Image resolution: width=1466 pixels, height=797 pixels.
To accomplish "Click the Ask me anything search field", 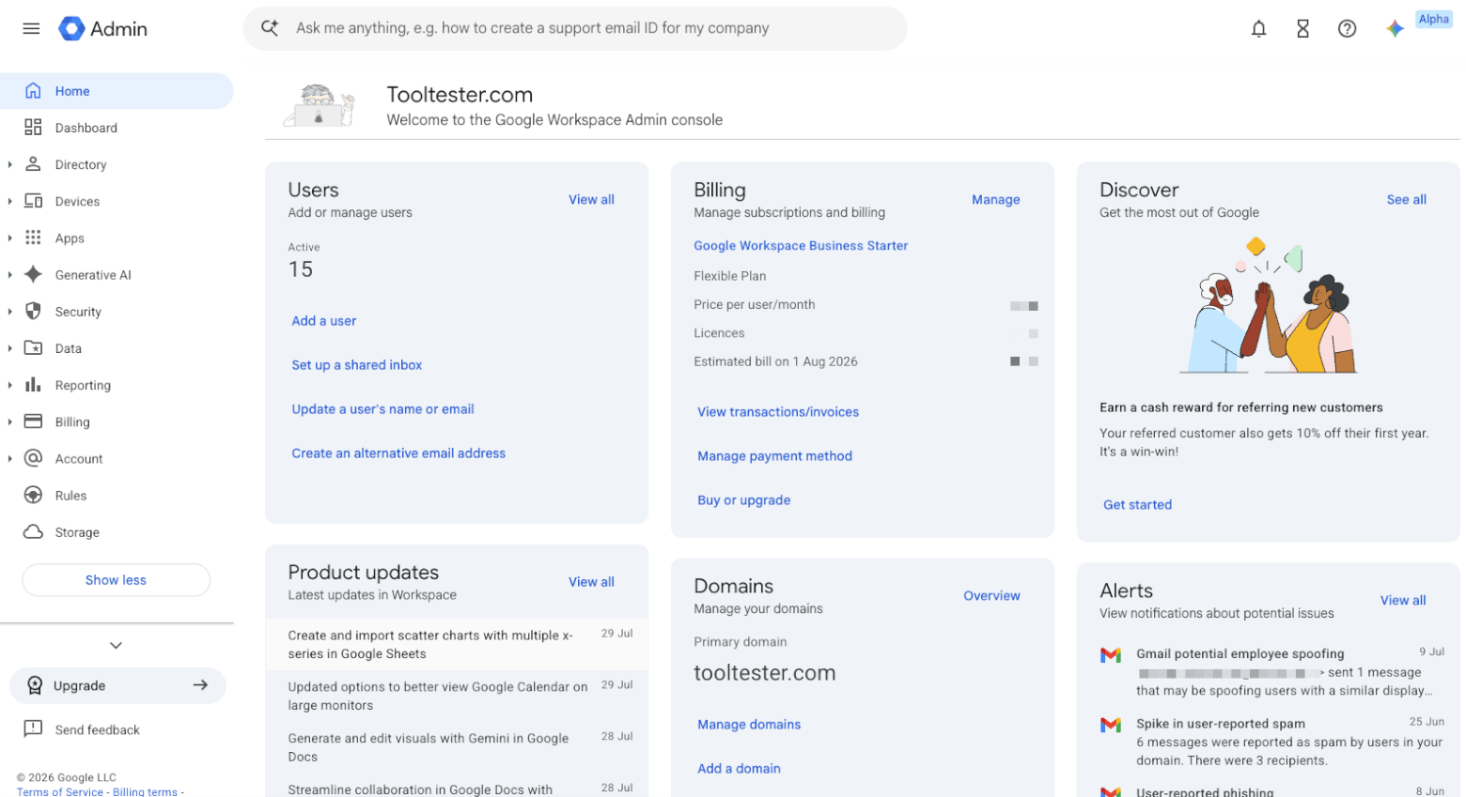I will [x=575, y=28].
